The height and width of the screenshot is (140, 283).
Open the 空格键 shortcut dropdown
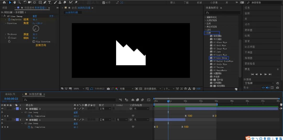pos(259,83)
